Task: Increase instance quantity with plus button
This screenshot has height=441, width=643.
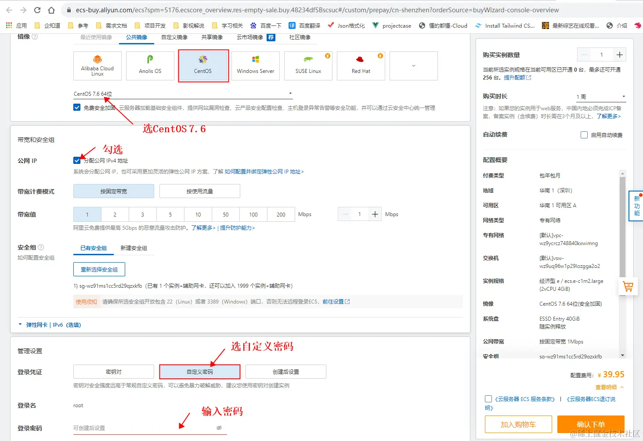Action: [x=619, y=55]
